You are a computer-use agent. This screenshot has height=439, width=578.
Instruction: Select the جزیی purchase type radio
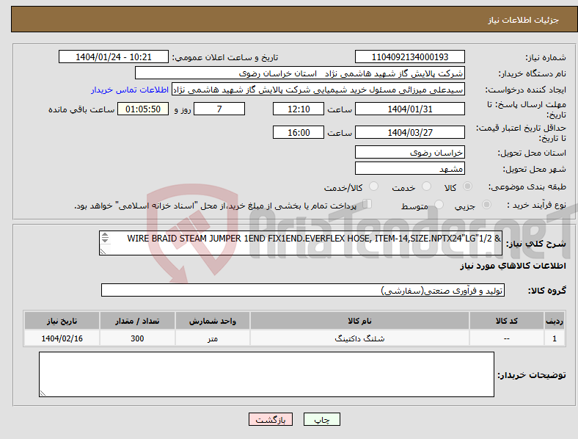[486, 204]
